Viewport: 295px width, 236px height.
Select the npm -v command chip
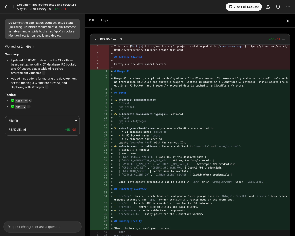(x=20, y=107)
